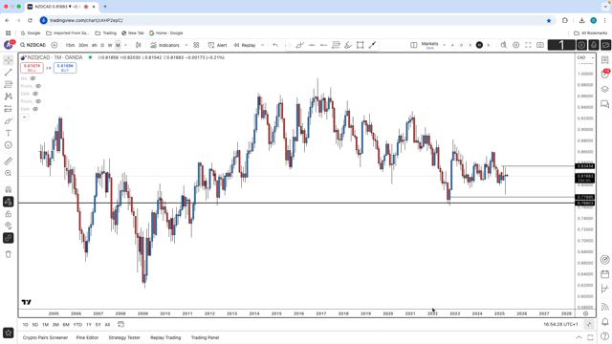This screenshot has width=612, height=344.
Task: Toggle visibility eye of second indicator in legend
Action: tap(38, 86)
